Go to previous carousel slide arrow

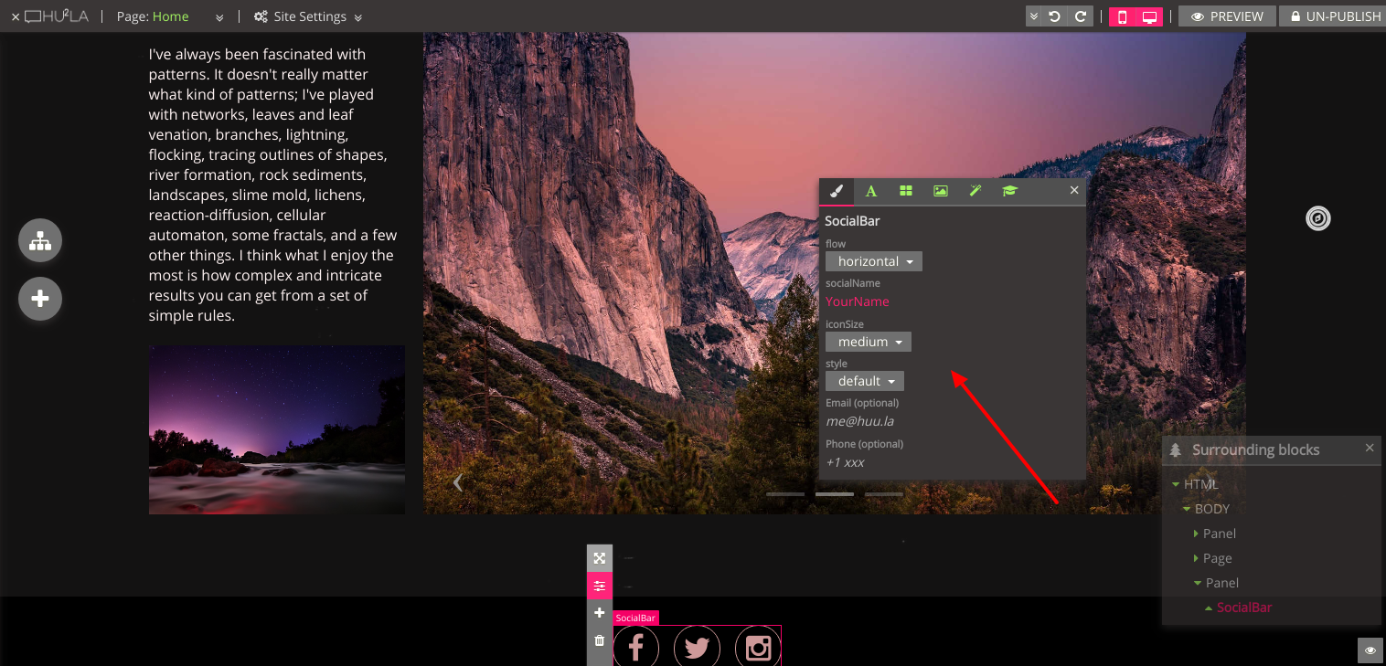pos(458,482)
